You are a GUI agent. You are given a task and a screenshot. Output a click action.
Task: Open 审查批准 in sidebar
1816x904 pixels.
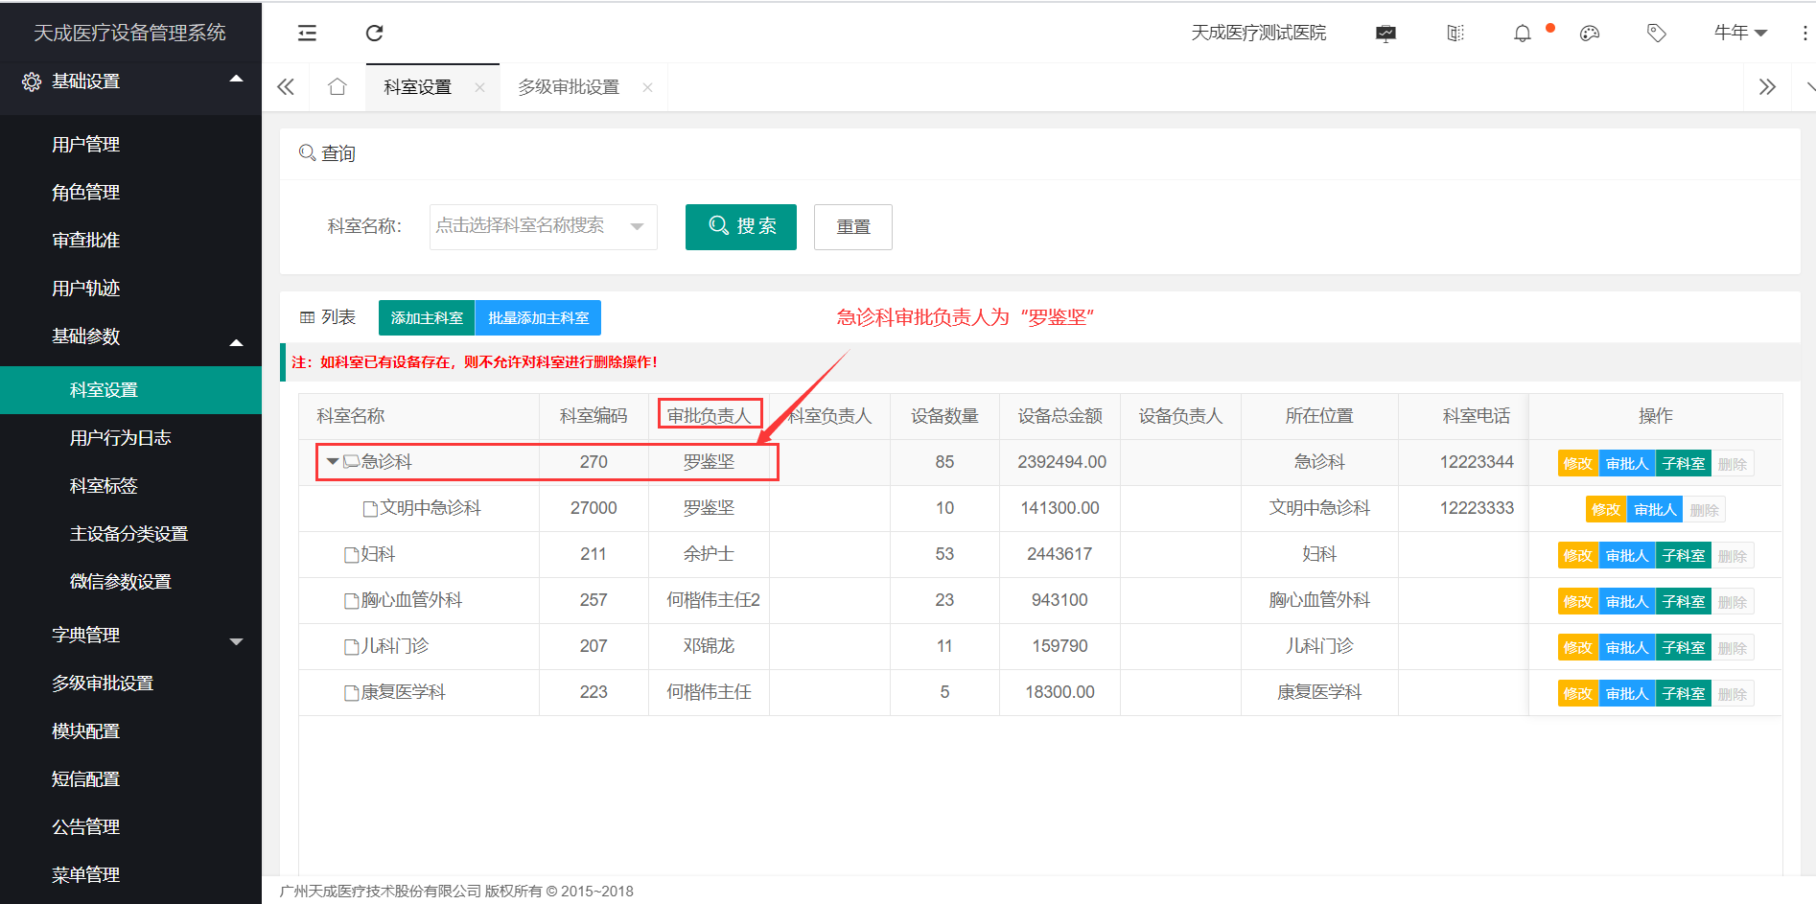(85, 240)
